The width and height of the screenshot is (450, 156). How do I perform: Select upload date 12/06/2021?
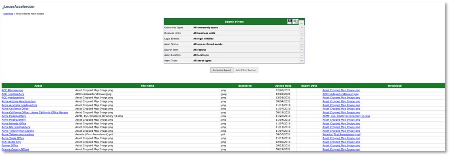click(x=283, y=90)
